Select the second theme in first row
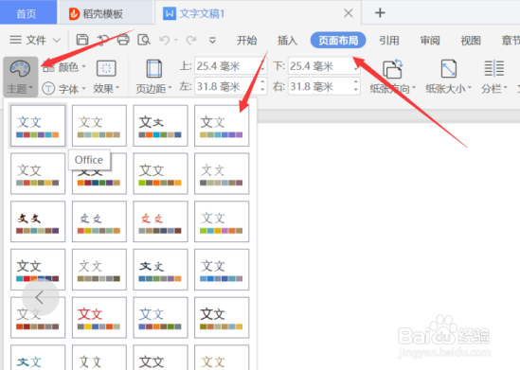Screen dimensions: 520x370 pyautogui.click(x=99, y=126)
